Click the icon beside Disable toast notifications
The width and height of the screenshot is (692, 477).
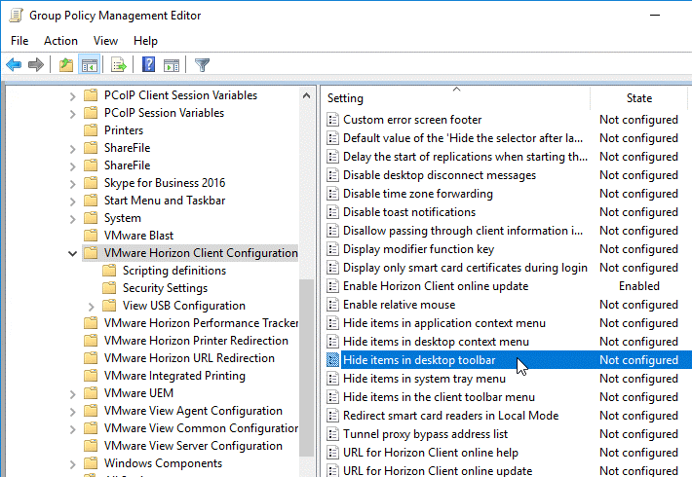pyautogui.click(x=332, y=212)
